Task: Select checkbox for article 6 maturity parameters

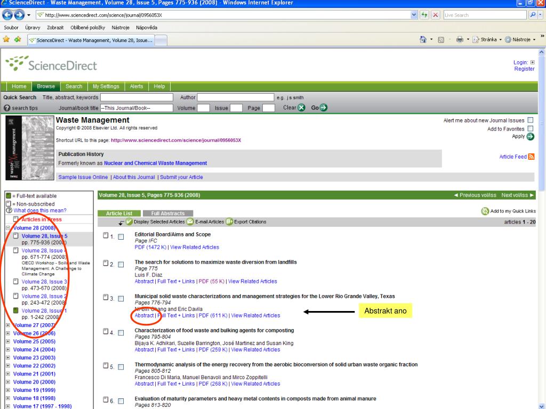Action: point(121,401)
